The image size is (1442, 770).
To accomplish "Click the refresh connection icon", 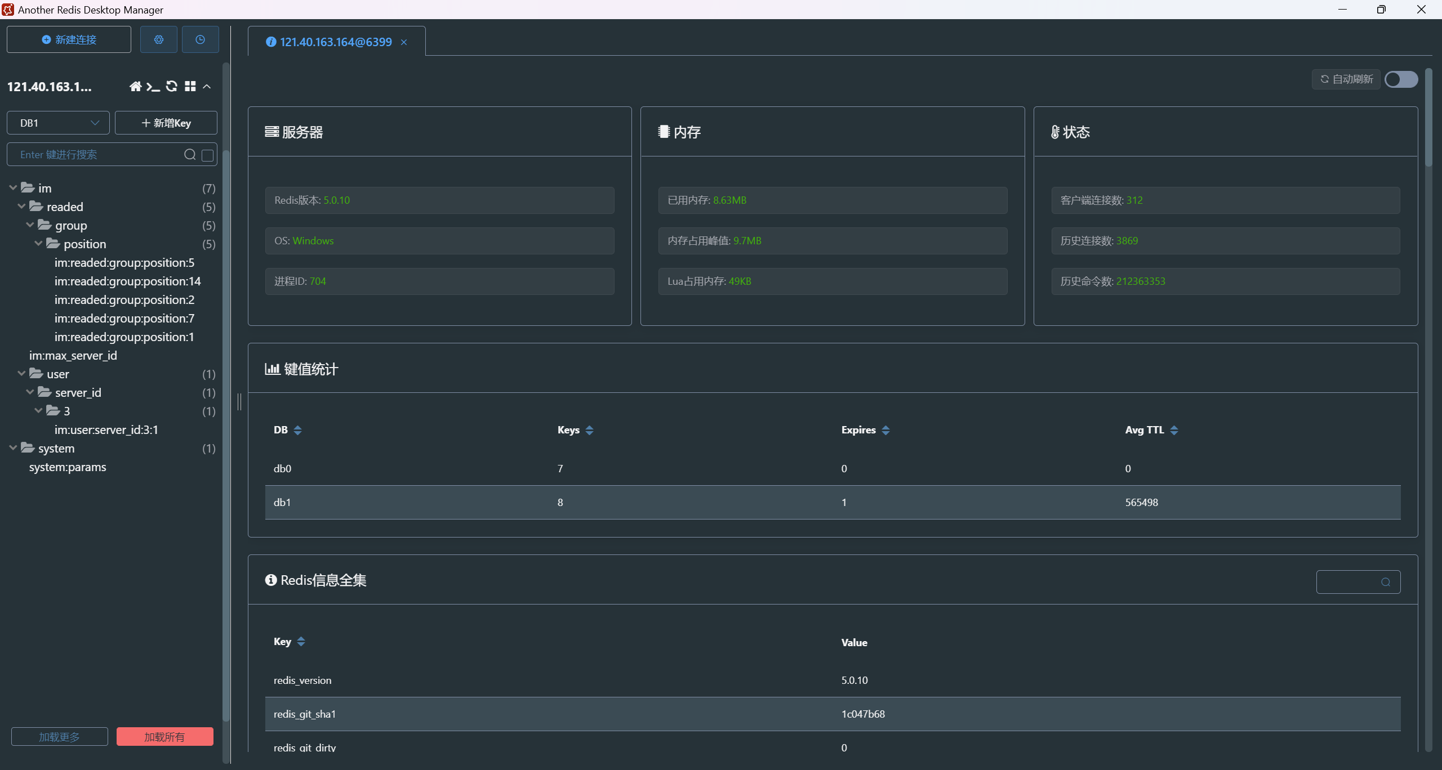I will [x=172, y=86].
